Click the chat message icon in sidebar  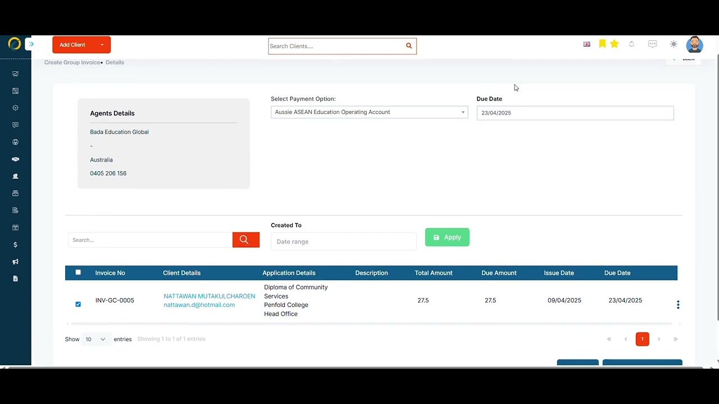(15, 125)
